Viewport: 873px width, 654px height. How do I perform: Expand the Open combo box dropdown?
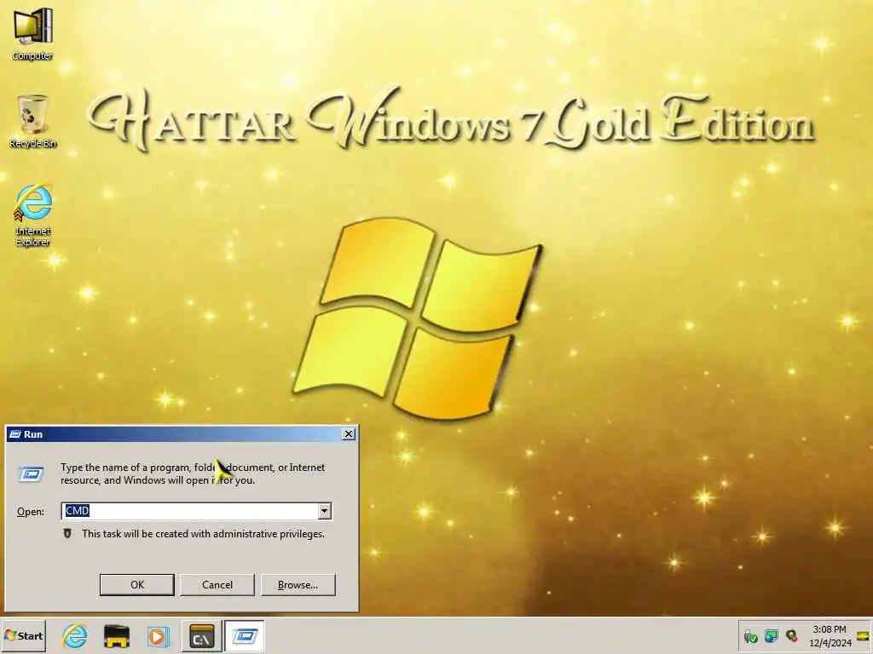click(325, 511)
